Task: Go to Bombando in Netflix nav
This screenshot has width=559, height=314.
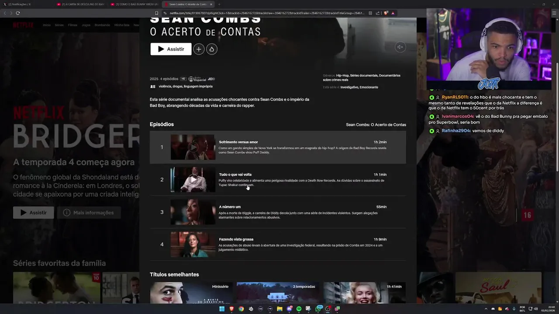Action: [x=102, y=25]
